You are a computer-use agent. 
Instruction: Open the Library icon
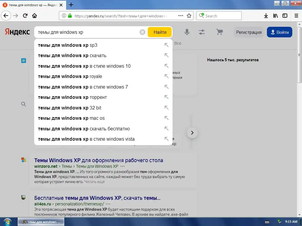[275, 16]
